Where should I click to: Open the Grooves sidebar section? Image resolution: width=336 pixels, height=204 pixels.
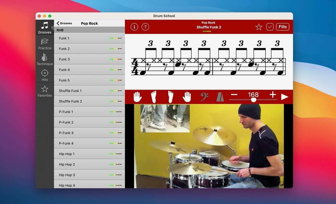click(x=45, y=28)
